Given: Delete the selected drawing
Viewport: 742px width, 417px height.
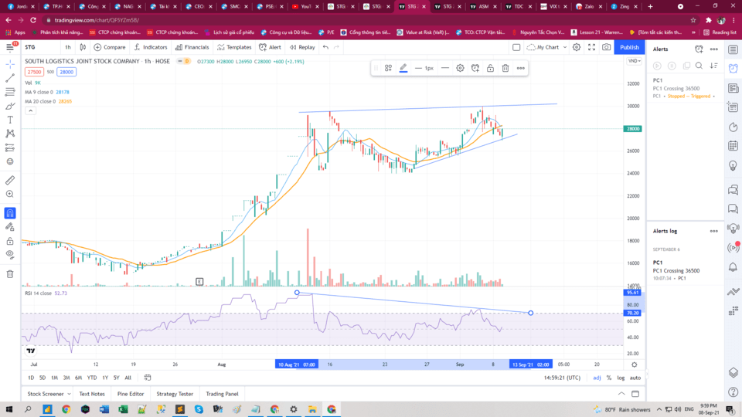Looking at the screenshot, I should pyautogui.click(x=505, y=68).
